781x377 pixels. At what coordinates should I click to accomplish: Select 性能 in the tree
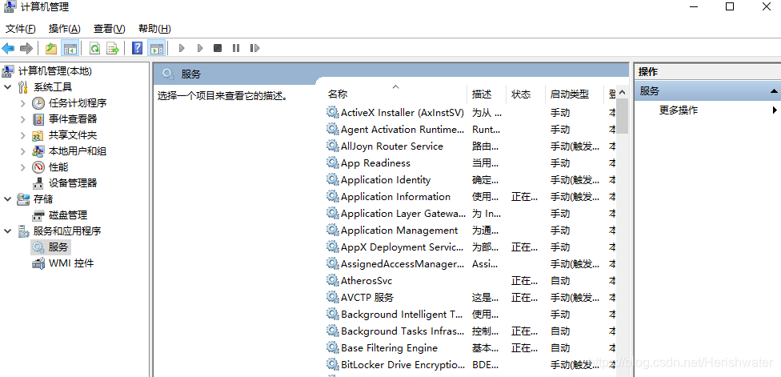pyautogui.click(x=58, y=167)
